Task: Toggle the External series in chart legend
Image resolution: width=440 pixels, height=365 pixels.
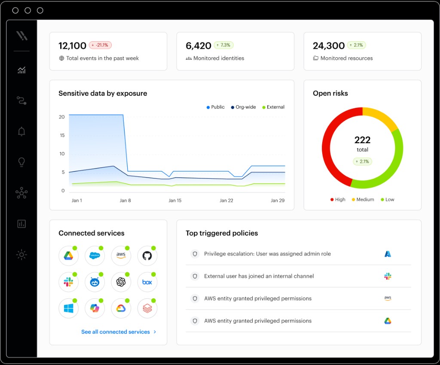Action: coord(273,107)
